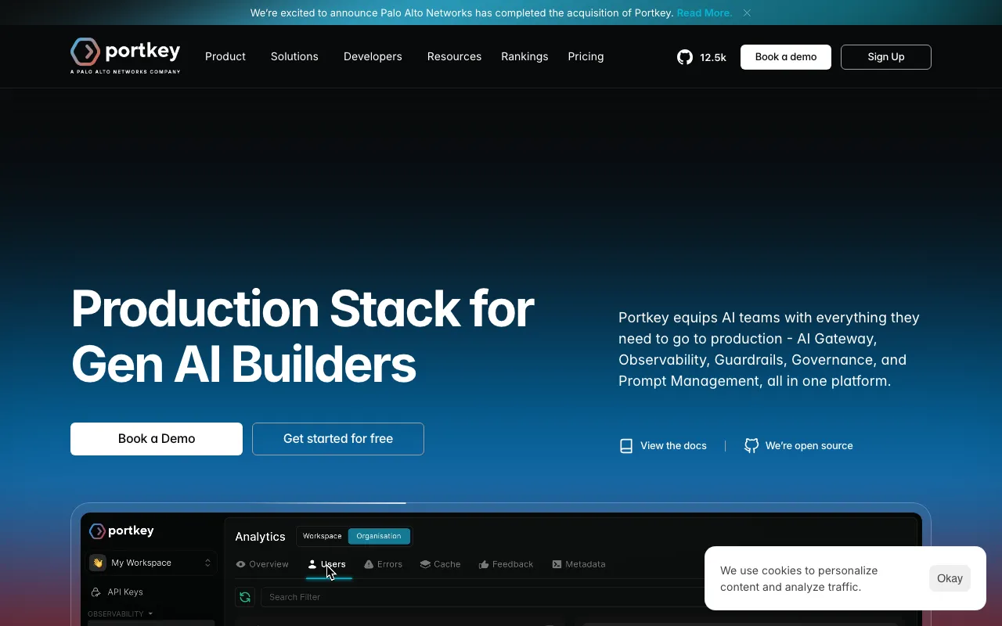The width and height of the screenshot is (1002, 626).
Task: Click the header Book a demo button
Action: [x=786, y=57]
